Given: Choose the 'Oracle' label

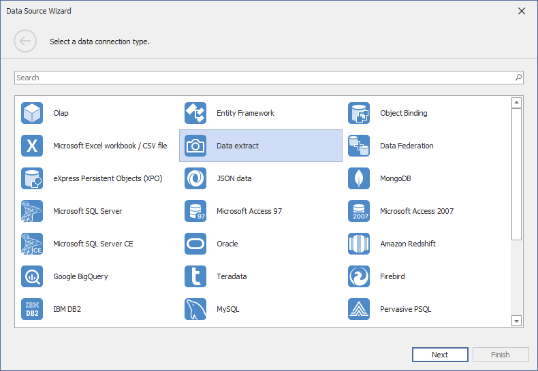Looking at the screenshot, I should coord(227,244).
